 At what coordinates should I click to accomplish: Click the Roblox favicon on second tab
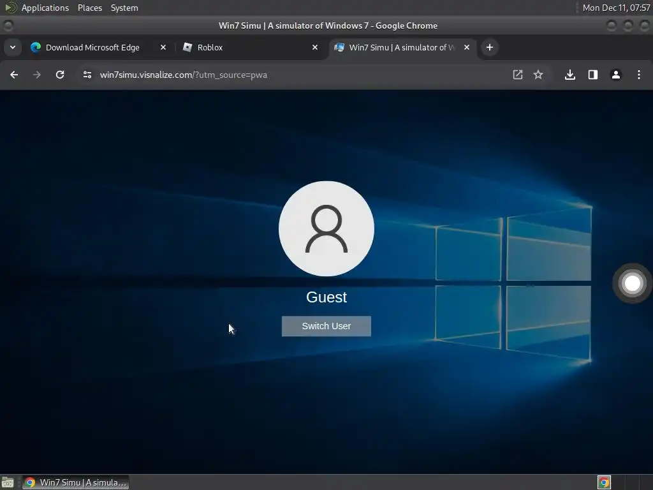coord(187,47)
